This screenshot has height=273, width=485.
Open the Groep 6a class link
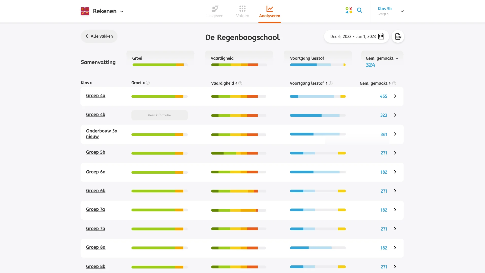[x=96, y=172]
